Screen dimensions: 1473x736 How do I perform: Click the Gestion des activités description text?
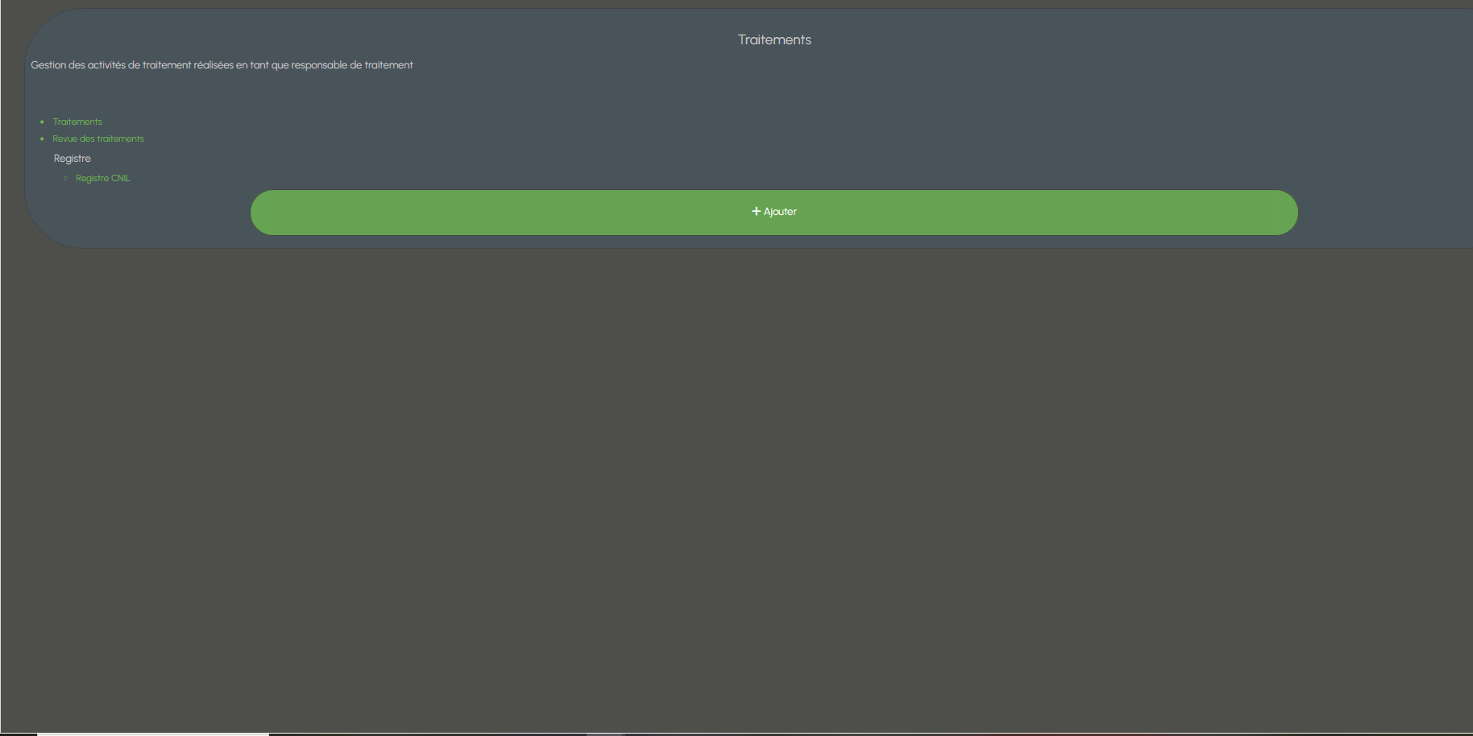click(x=222, y=65)
